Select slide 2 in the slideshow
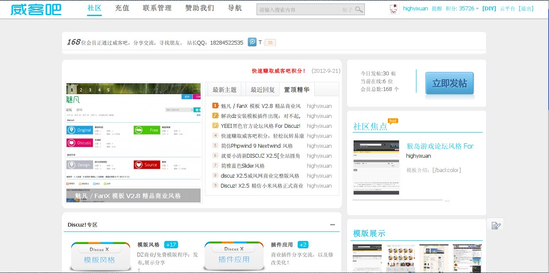Viewport: 549px width, 273px height. pyautogui.click(x=81, y=90)
